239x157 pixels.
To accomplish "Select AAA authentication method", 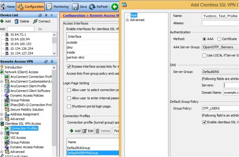I will [204, 39].
